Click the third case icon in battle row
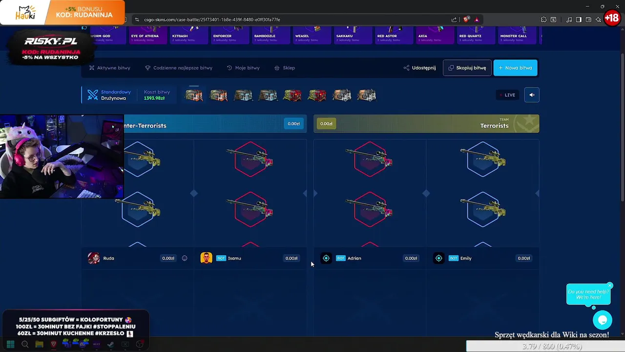Image resolution: width=625 pixels, height=352 pixels. pyautogui.click(x=243, y=95)
